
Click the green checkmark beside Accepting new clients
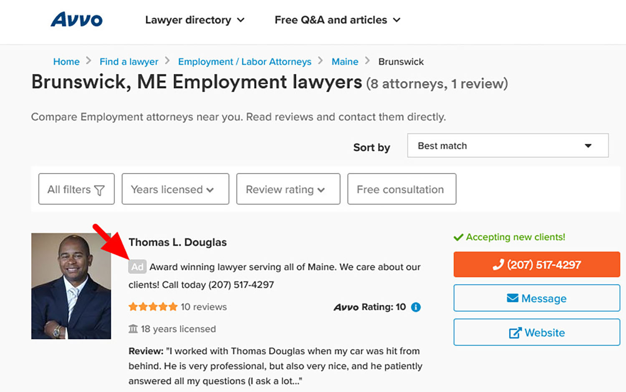pyautogui.click(x=457, y=237)
